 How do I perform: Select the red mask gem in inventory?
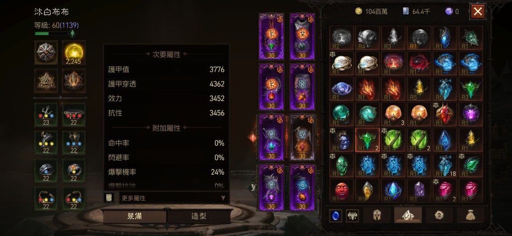(x=341, y=191)
